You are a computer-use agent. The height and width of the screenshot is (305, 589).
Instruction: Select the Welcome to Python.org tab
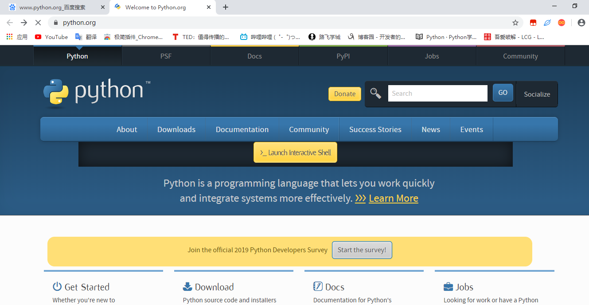coord(163,8)
